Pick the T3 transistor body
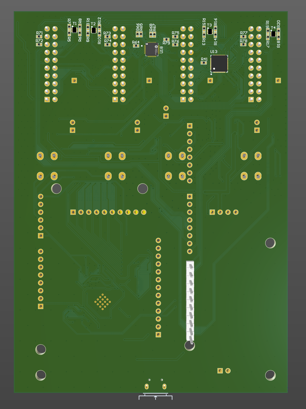Image resolution: width=306 pixels, height=409 pixels. (210, 32)
